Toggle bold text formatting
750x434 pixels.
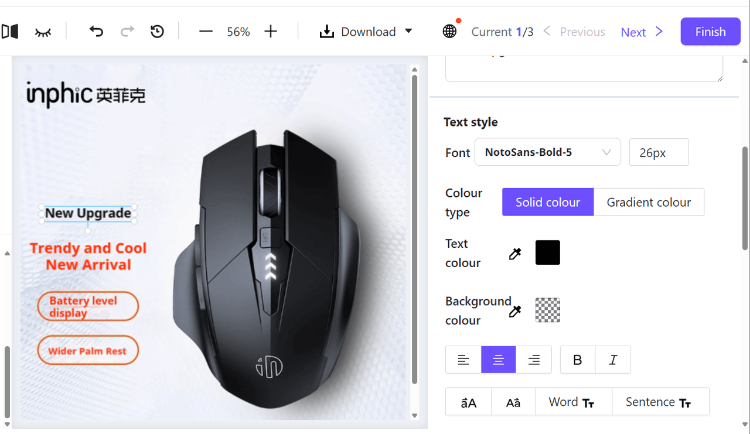tap(578, 360)
